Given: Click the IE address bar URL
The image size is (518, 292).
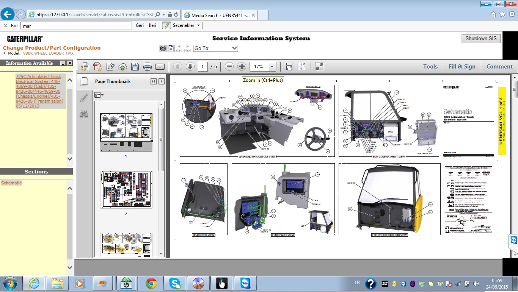Looking at the screenshot, I should [95, 15].
